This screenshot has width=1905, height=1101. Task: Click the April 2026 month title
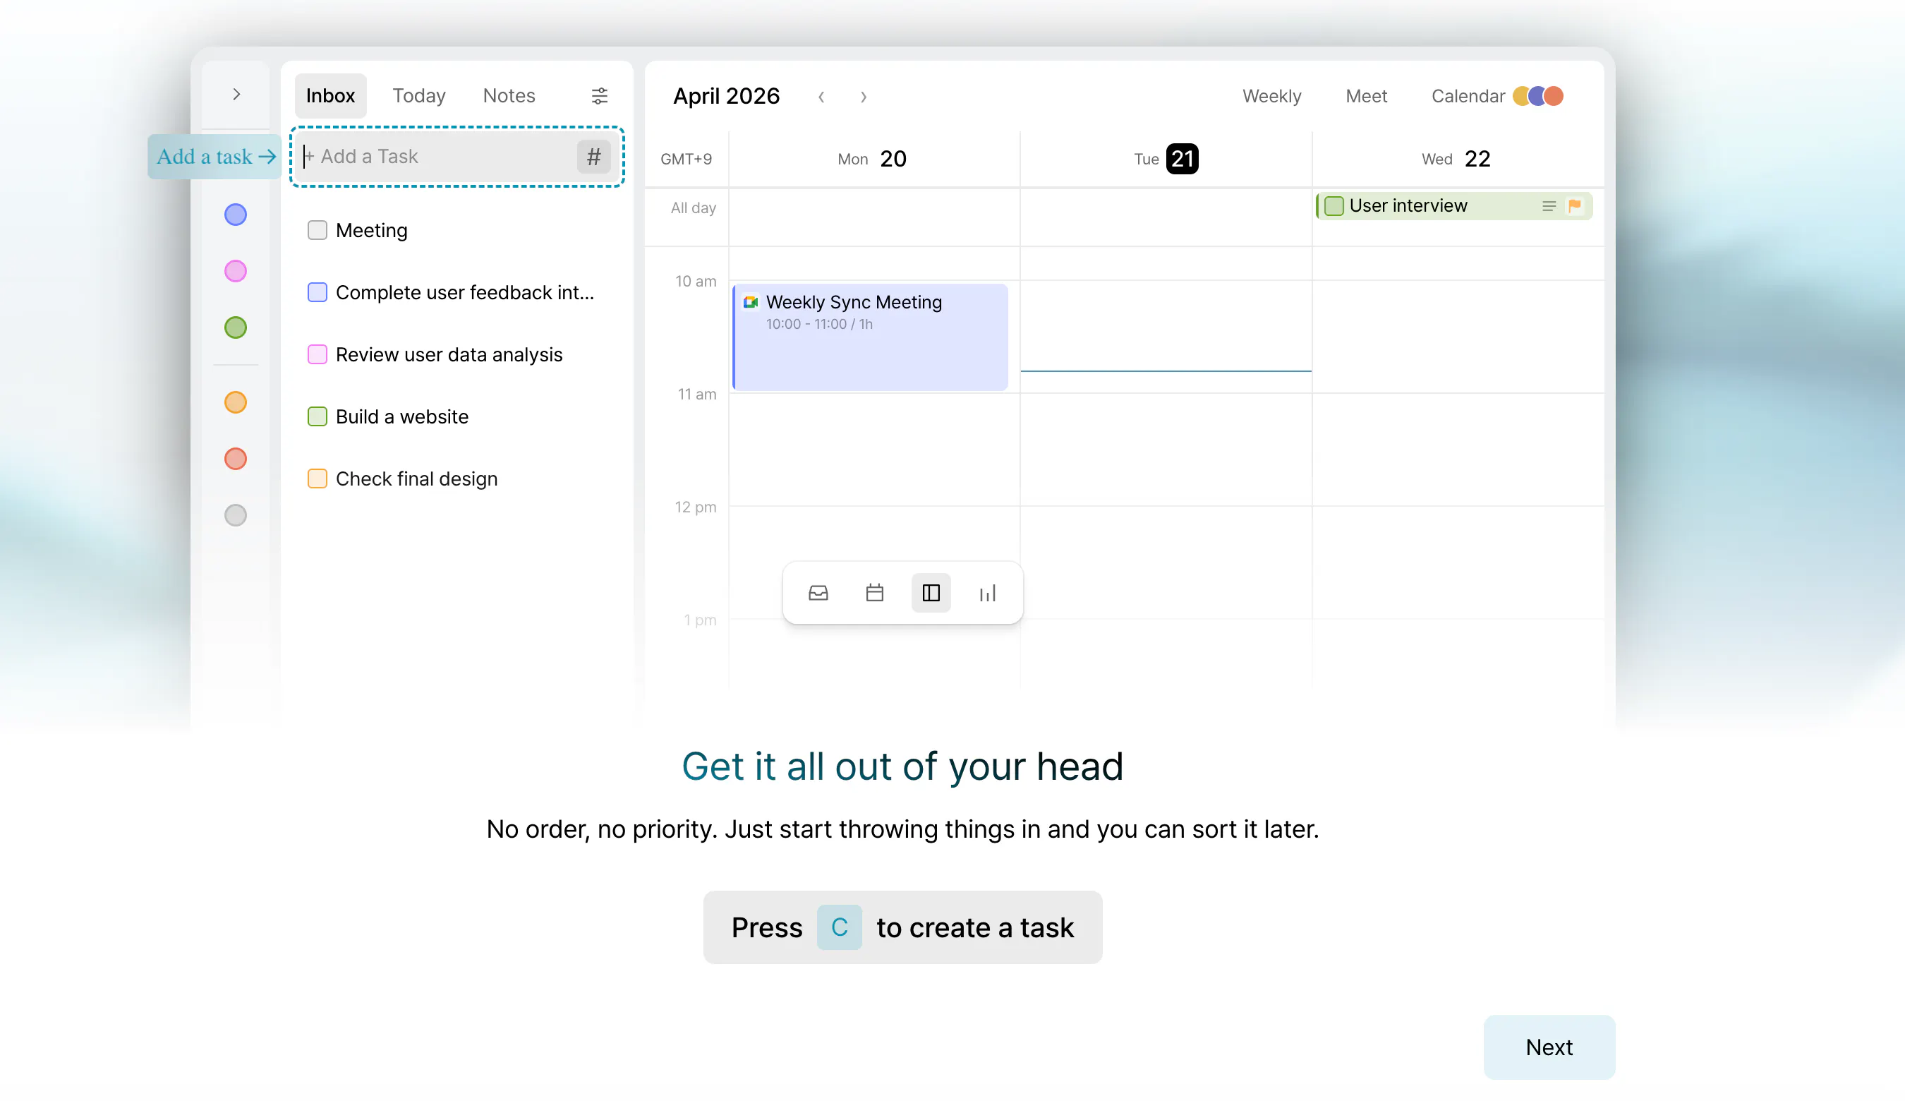(x=726, y=96)
